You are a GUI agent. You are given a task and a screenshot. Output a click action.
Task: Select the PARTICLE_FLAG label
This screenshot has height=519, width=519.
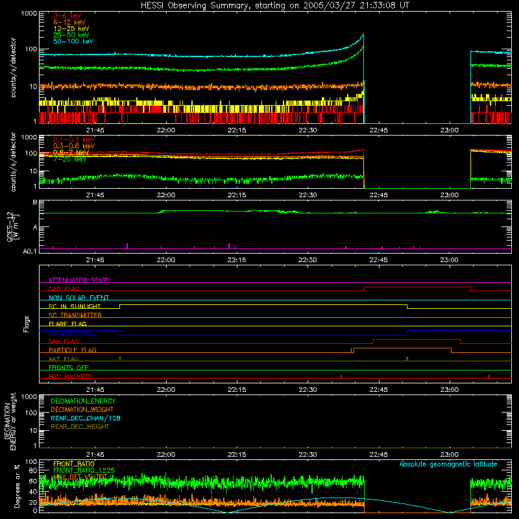pos(73,350)
